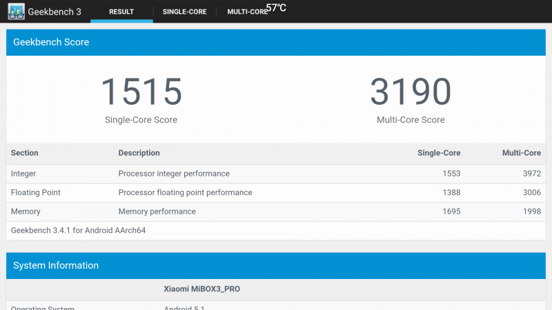Click the Geekbench 3 app icon
The width and height of the screenshot is (552, 310).
(x=16, y=11)
